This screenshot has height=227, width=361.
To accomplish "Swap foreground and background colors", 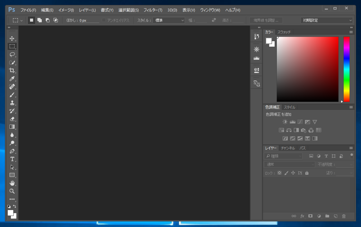I will pyautogui.click(x=15, y=206).
